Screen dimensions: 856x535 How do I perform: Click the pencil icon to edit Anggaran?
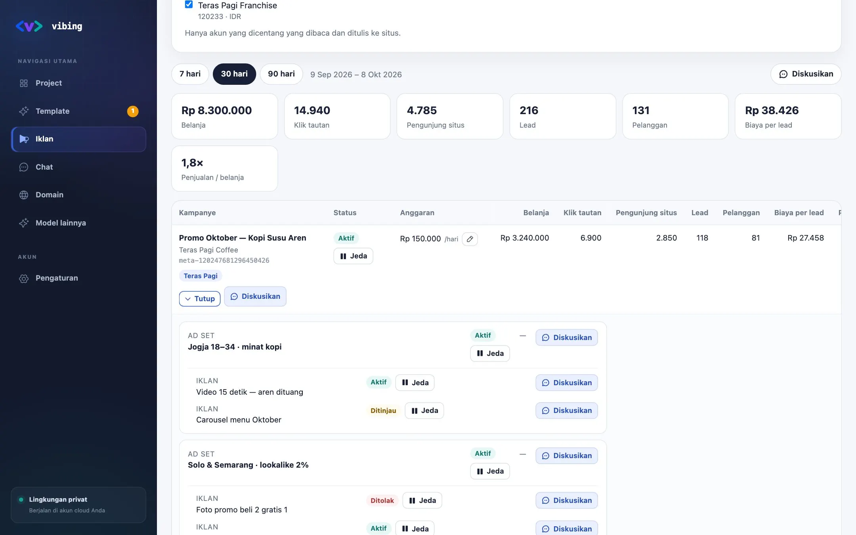[x=470, y=239]
